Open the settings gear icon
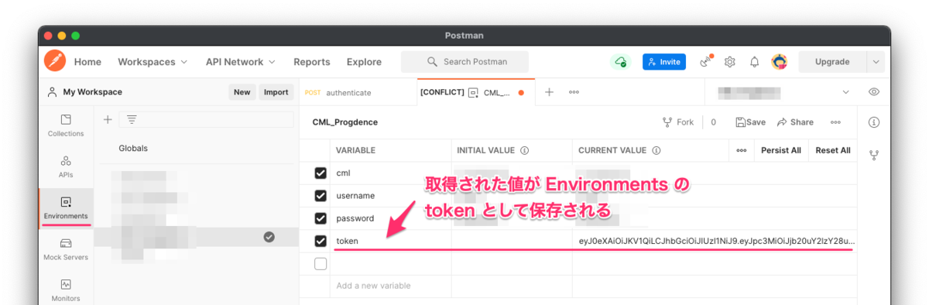Viewport: 929px width, 305px height. (729, 61)
